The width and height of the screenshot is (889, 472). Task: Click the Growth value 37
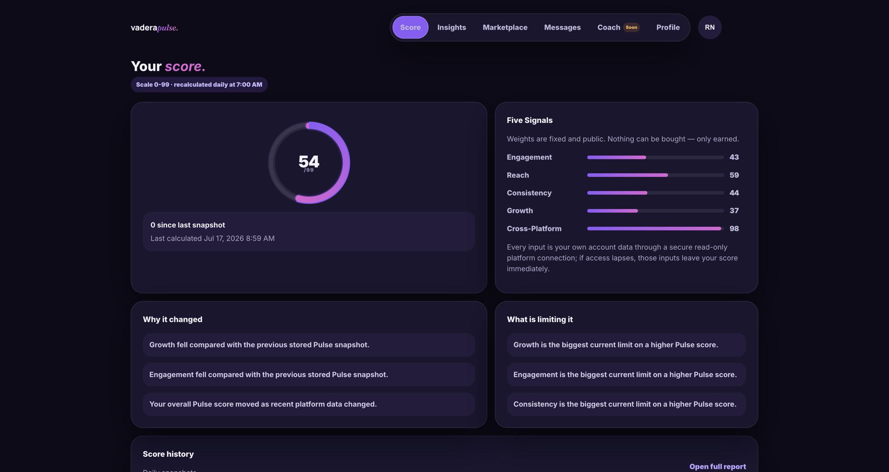(734, 211)
